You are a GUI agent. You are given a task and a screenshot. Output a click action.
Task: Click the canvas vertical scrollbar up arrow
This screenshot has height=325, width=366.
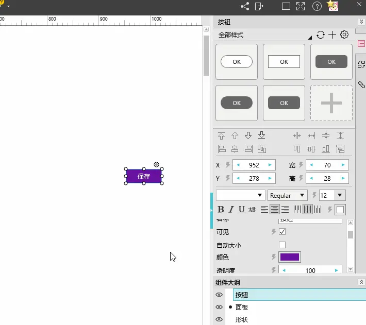click(206, 29)
